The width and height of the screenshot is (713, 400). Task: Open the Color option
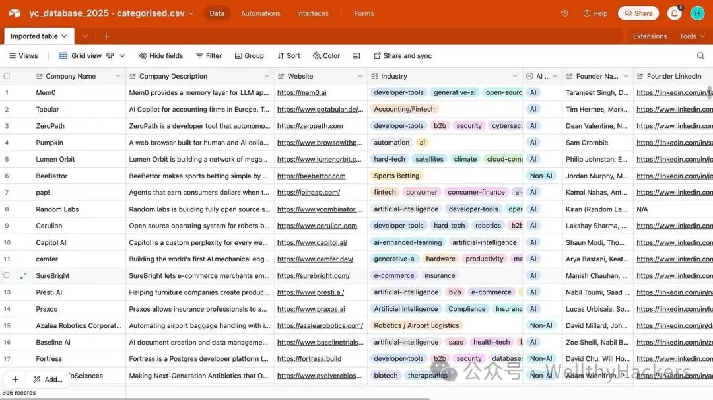point(327,56)
